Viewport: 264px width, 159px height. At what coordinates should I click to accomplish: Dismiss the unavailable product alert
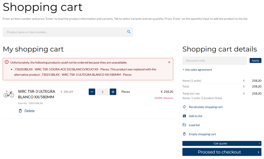pos(169,62)
